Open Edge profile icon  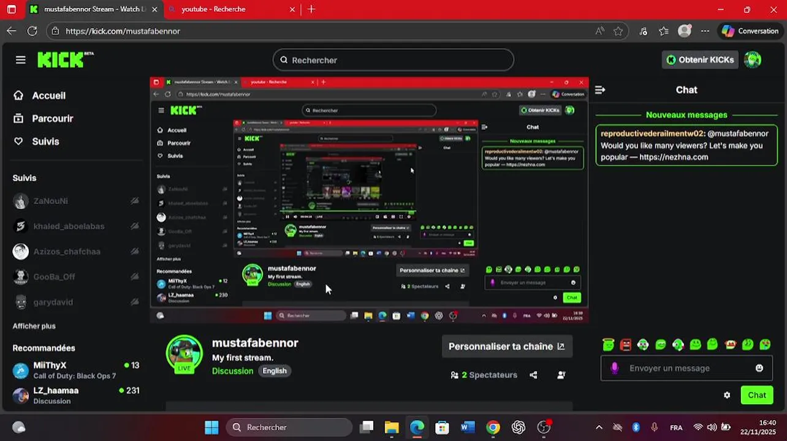pyautogui.click(x=685, y=31)
